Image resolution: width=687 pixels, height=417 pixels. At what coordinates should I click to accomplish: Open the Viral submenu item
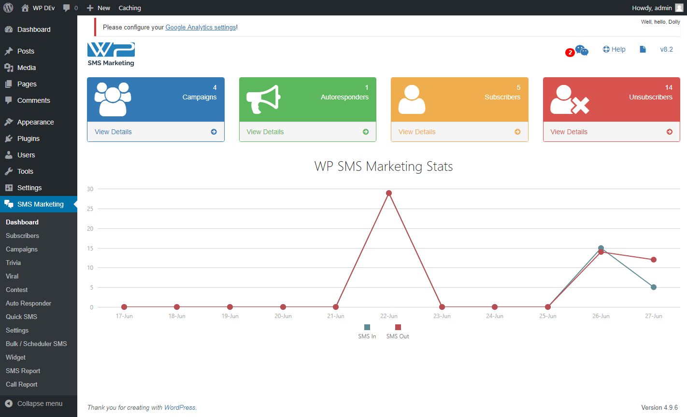[x=12, y=276]
